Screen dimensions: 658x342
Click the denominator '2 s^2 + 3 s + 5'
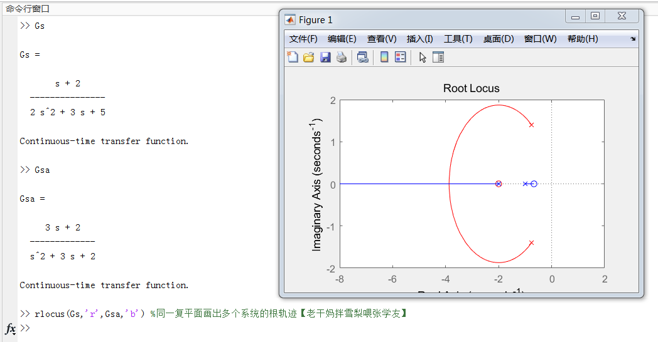[x=68, y=112]
